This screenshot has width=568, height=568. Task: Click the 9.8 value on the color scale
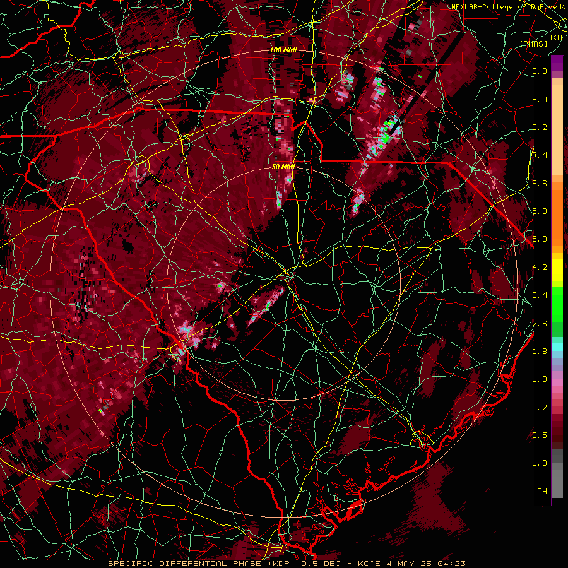540,71
